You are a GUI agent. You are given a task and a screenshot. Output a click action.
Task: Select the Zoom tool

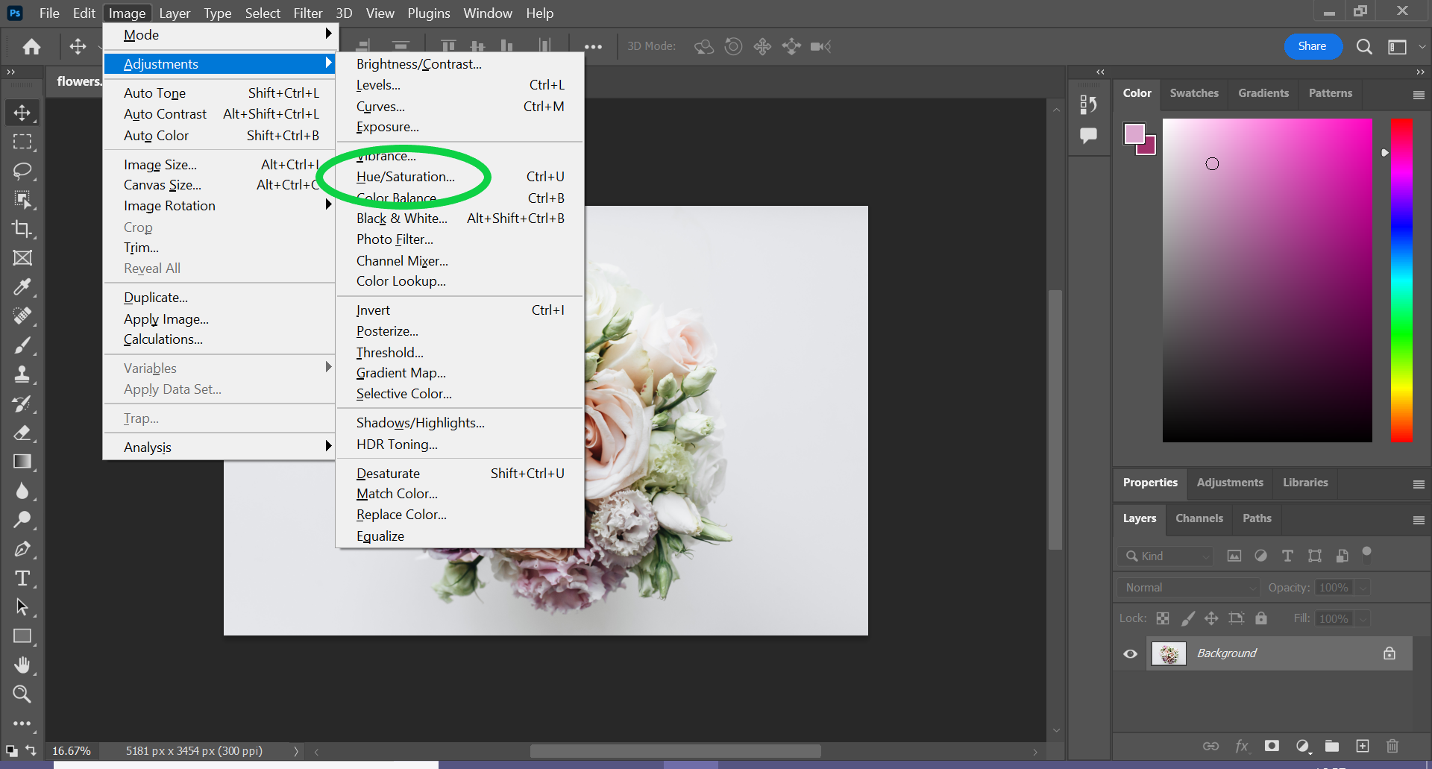[x=22, y=694]
